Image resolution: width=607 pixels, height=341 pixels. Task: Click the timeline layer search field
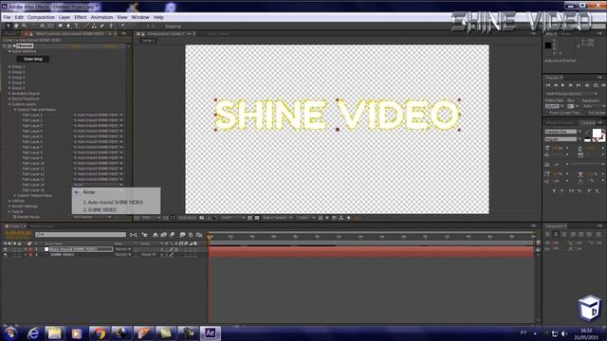81,235
